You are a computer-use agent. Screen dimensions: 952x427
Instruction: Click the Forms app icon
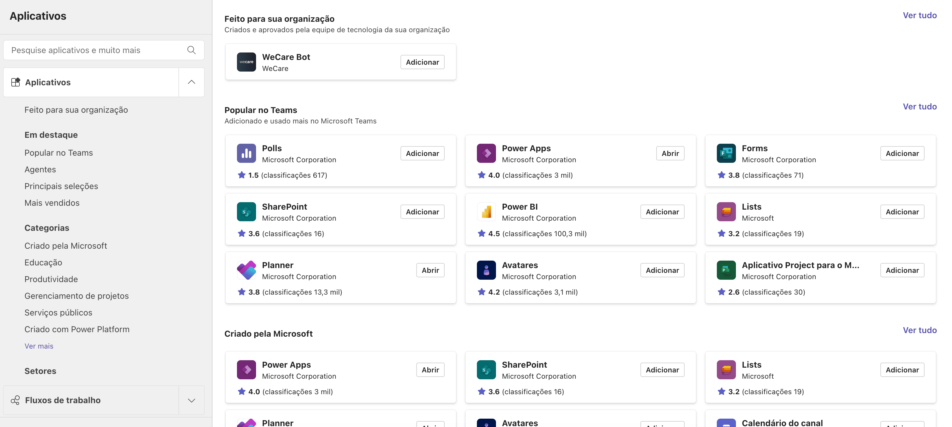[x=726, y=153]
